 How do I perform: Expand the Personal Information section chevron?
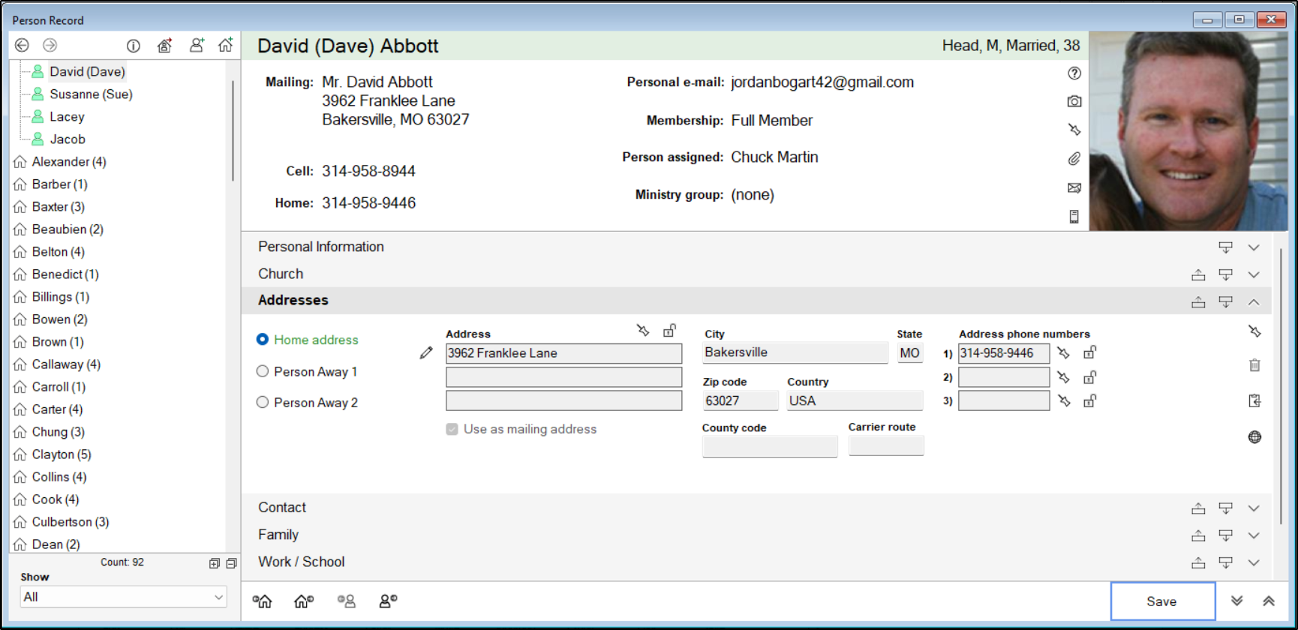1253,247
